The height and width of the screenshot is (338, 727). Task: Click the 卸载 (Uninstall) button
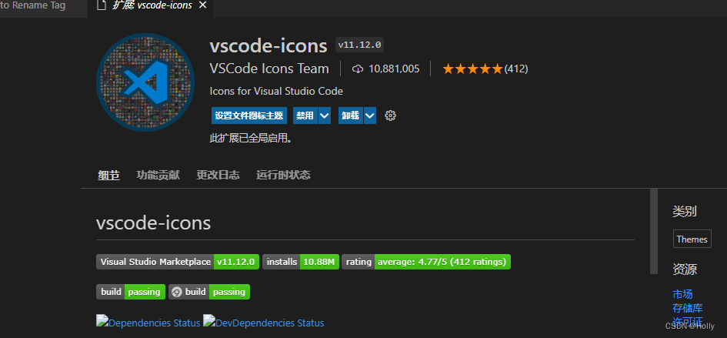(350, 115)
